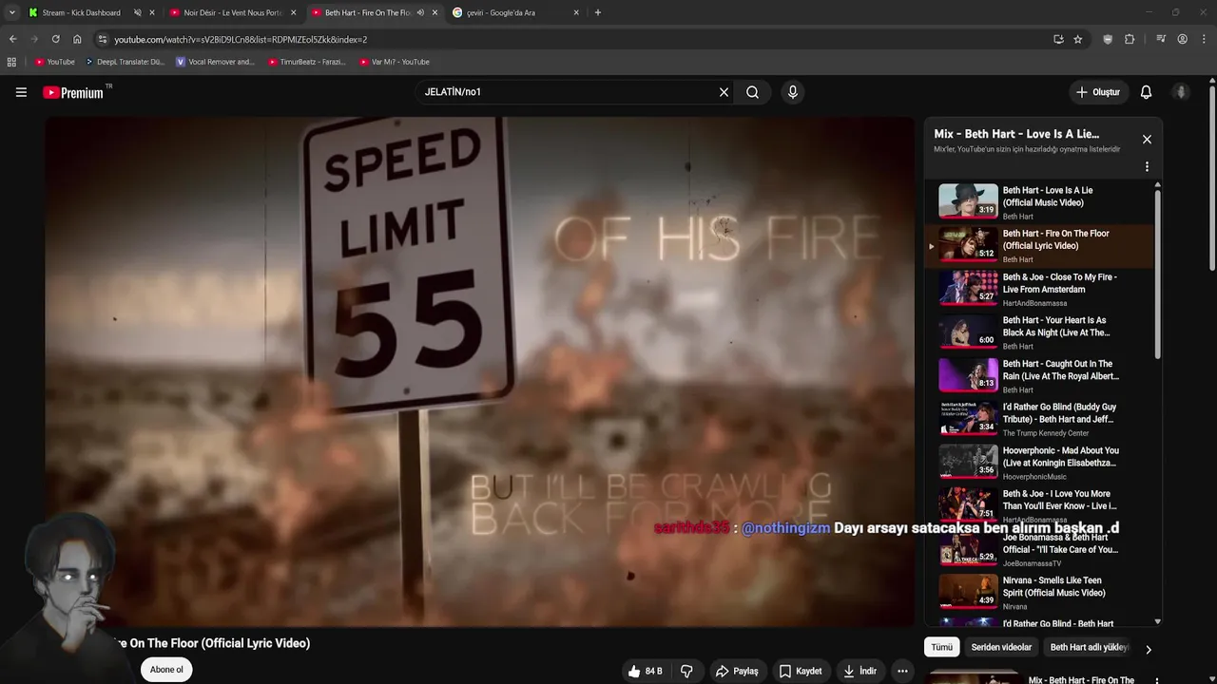The image size is (1217, 684).
Task: Mute the Beth Hart tab audio icon
Action: pos(420,12)
